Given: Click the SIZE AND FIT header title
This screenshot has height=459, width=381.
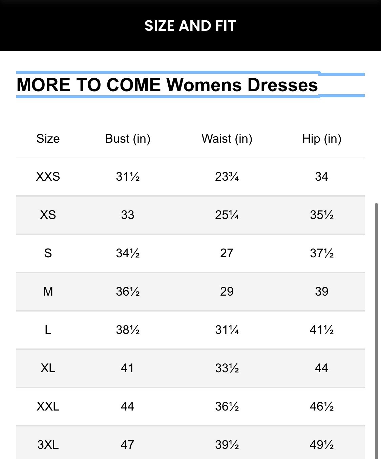Looking at the screenshot, I should click(190, 26).
